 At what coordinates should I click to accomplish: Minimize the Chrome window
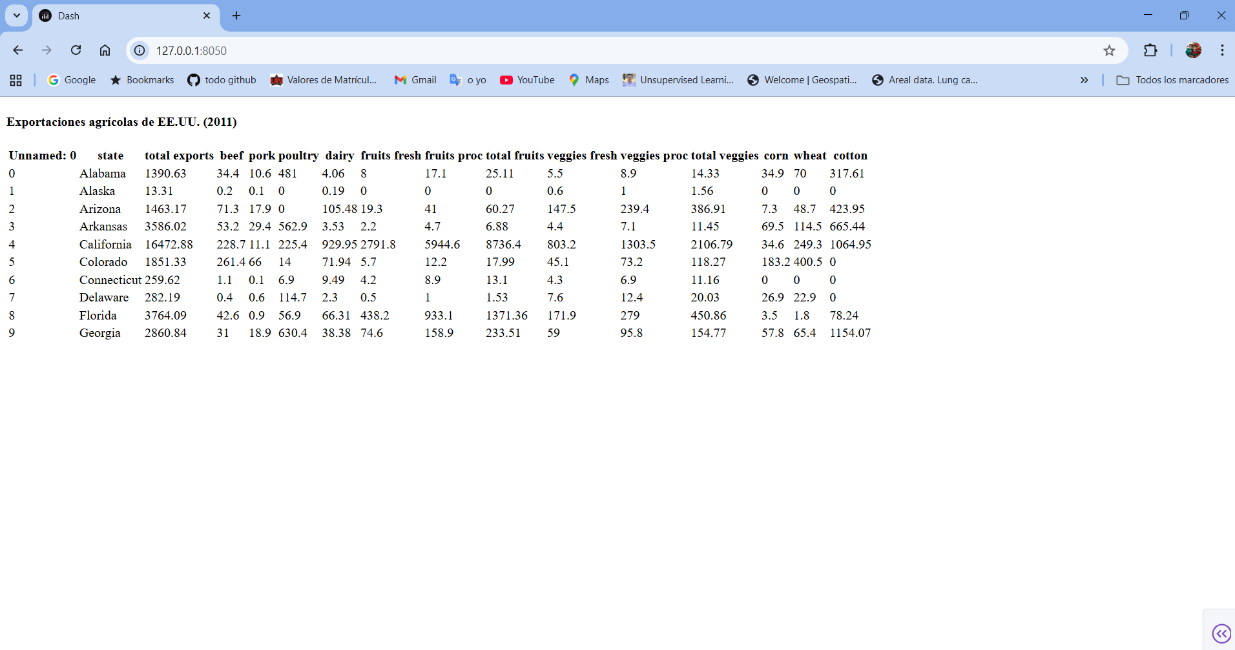1148,15
